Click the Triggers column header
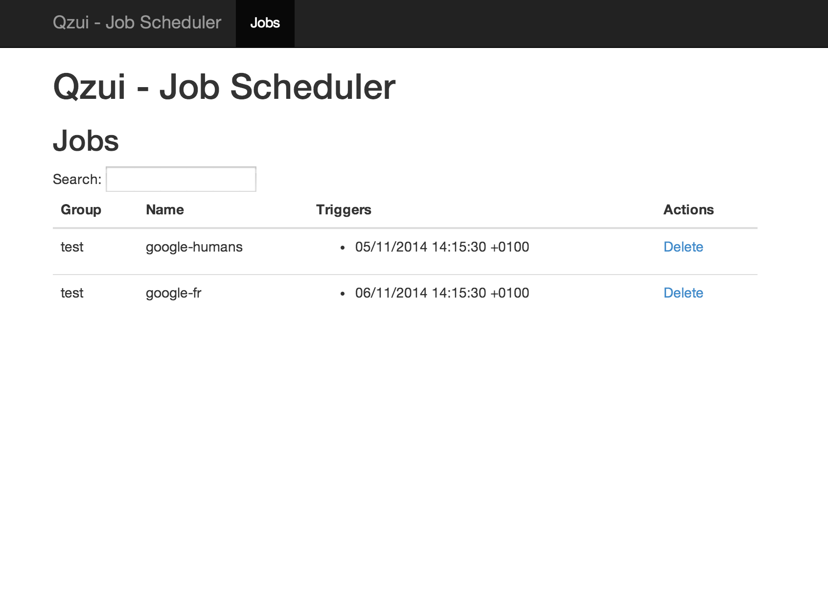828x601 pixels. pos(344,209)
